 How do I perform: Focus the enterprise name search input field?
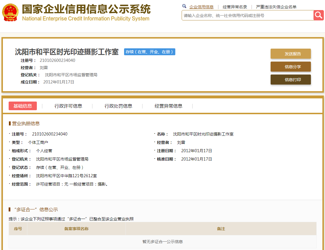(x=248, y=16)
